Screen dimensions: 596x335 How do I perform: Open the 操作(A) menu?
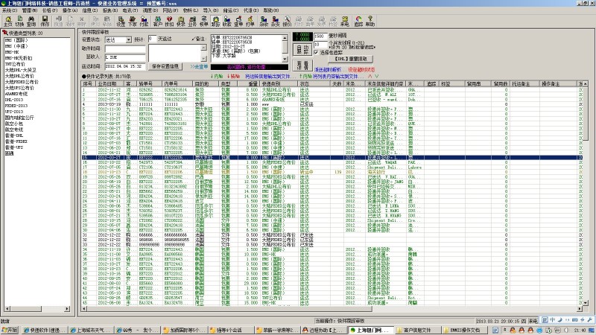pos(70,10)
